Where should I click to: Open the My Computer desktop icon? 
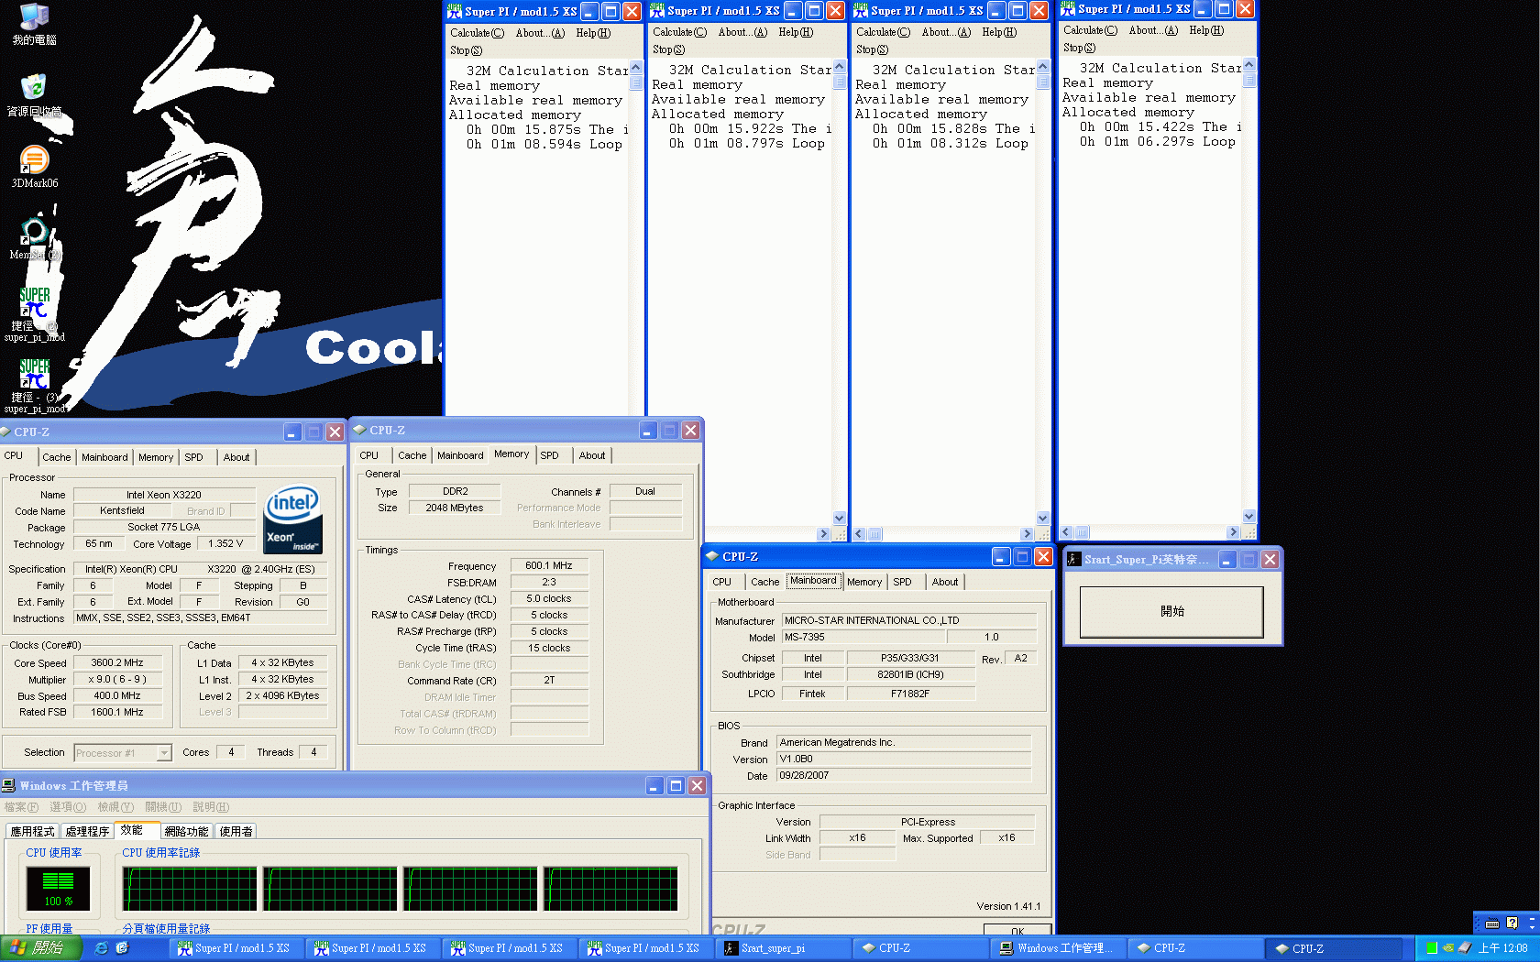point(34,18)
